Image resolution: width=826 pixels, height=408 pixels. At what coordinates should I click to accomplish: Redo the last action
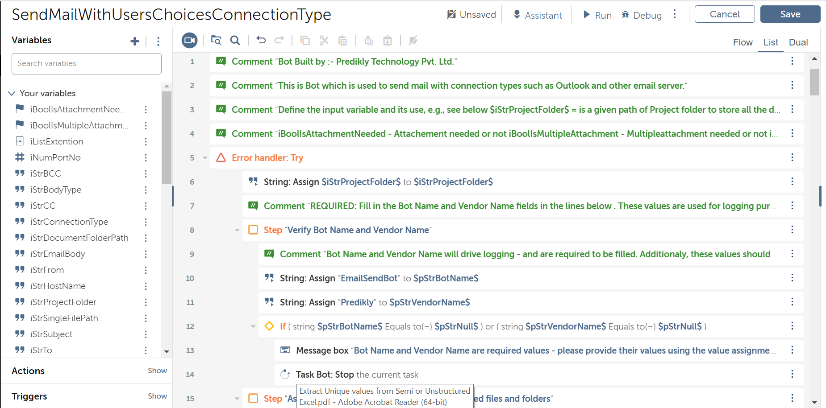coord(279,41)
